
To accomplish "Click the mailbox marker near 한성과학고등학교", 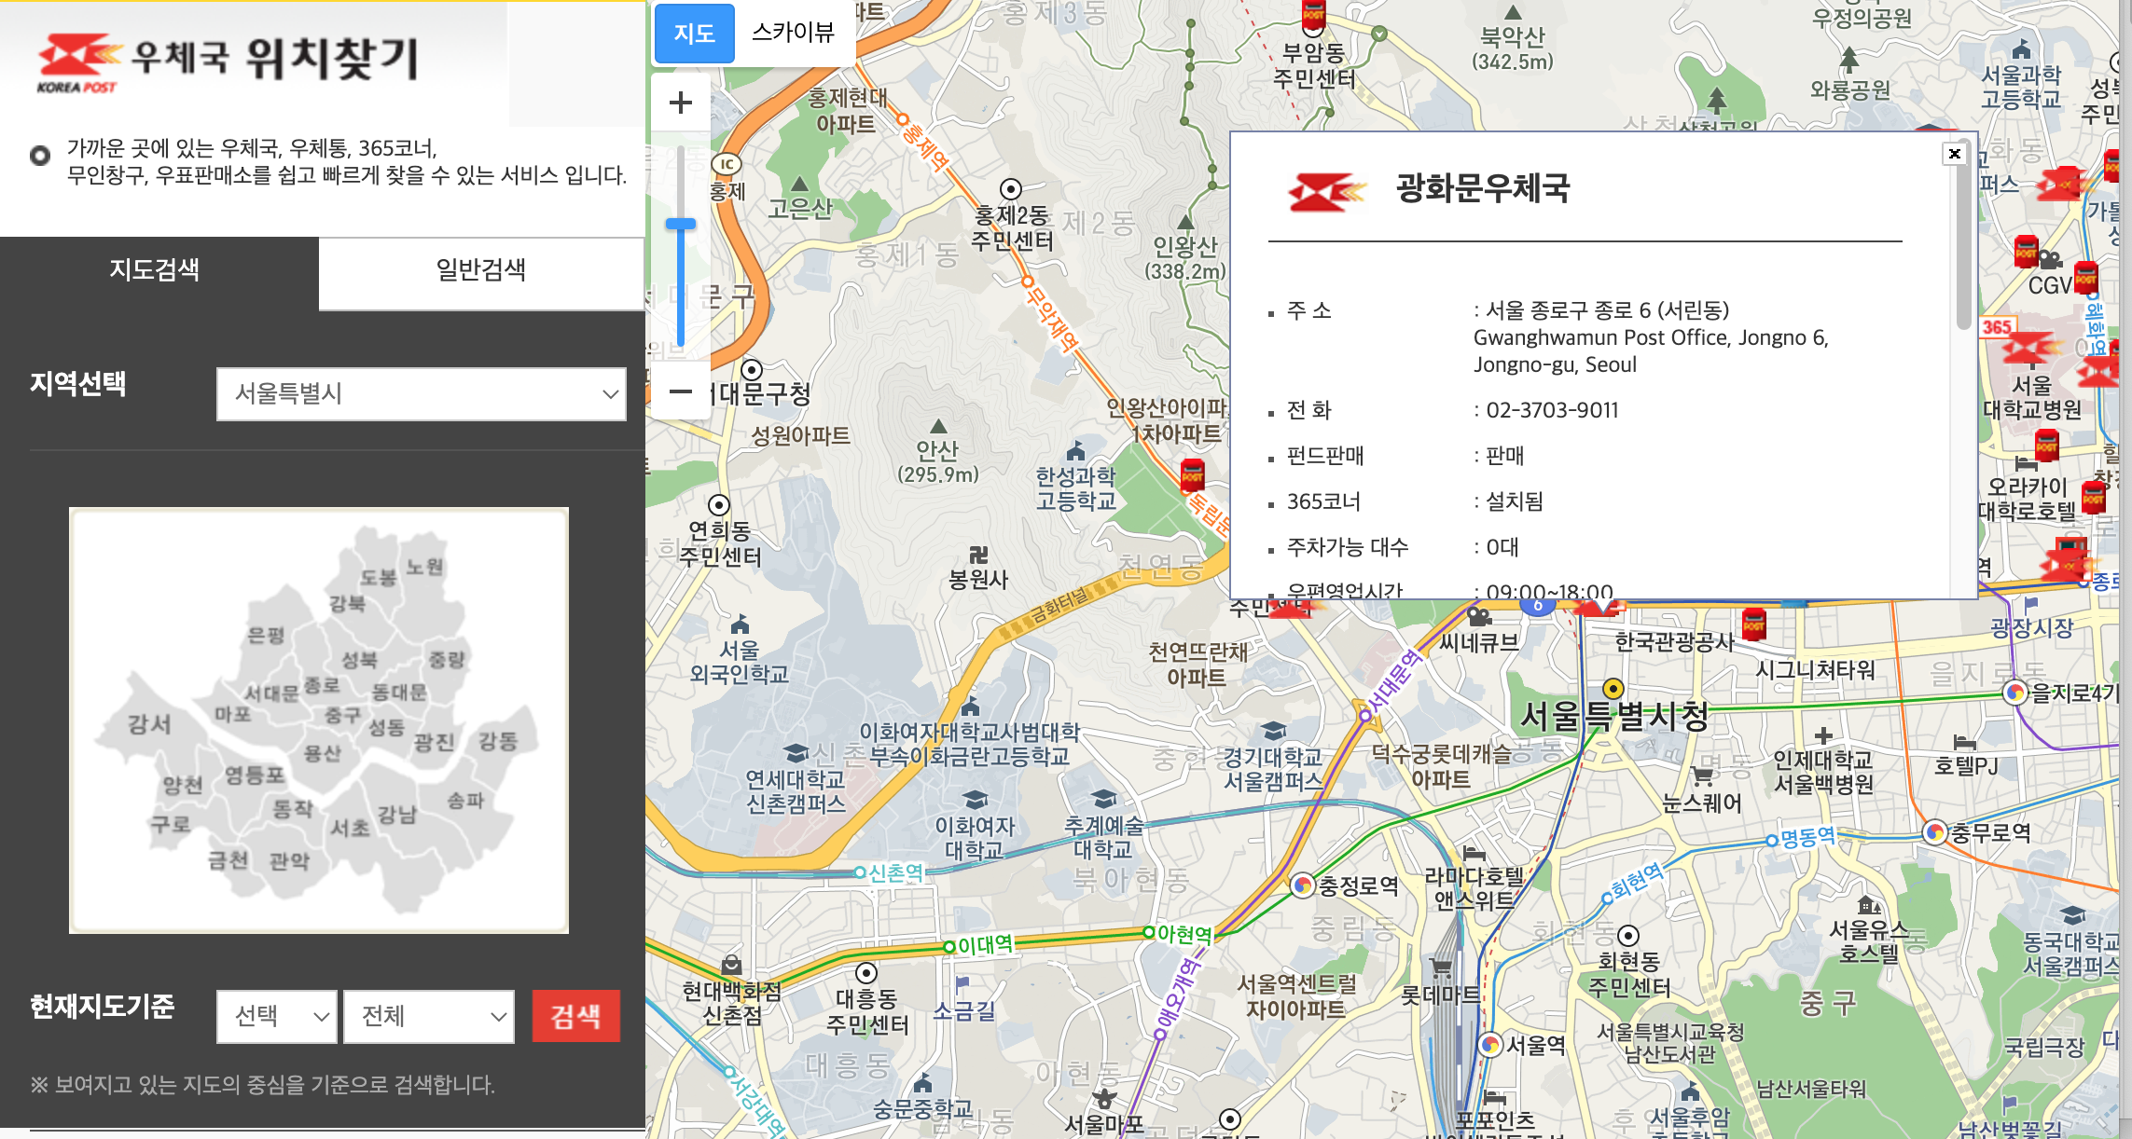I will click(x=1192, y=474).
